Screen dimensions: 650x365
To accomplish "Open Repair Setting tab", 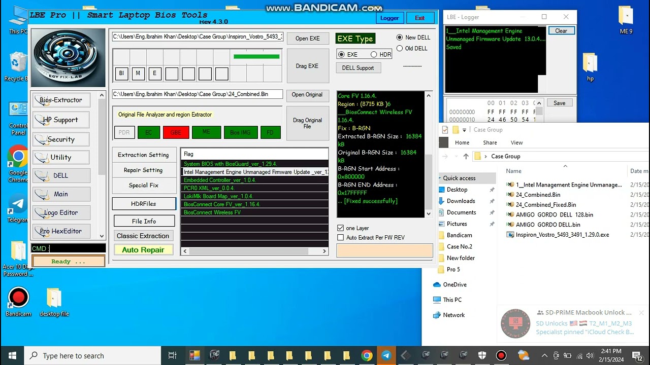I will point(143,170).
